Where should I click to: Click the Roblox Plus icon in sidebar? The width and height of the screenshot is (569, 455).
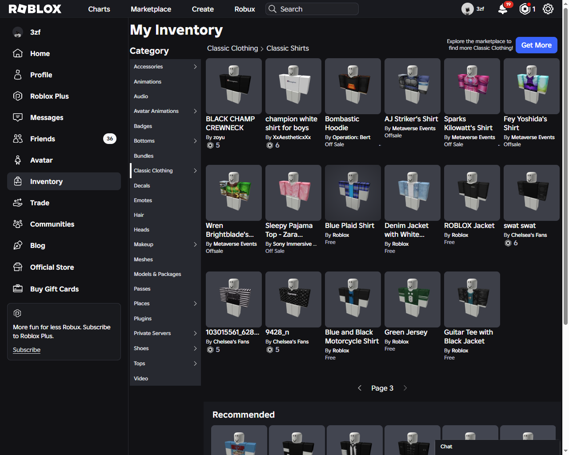(x=18, y=96)
